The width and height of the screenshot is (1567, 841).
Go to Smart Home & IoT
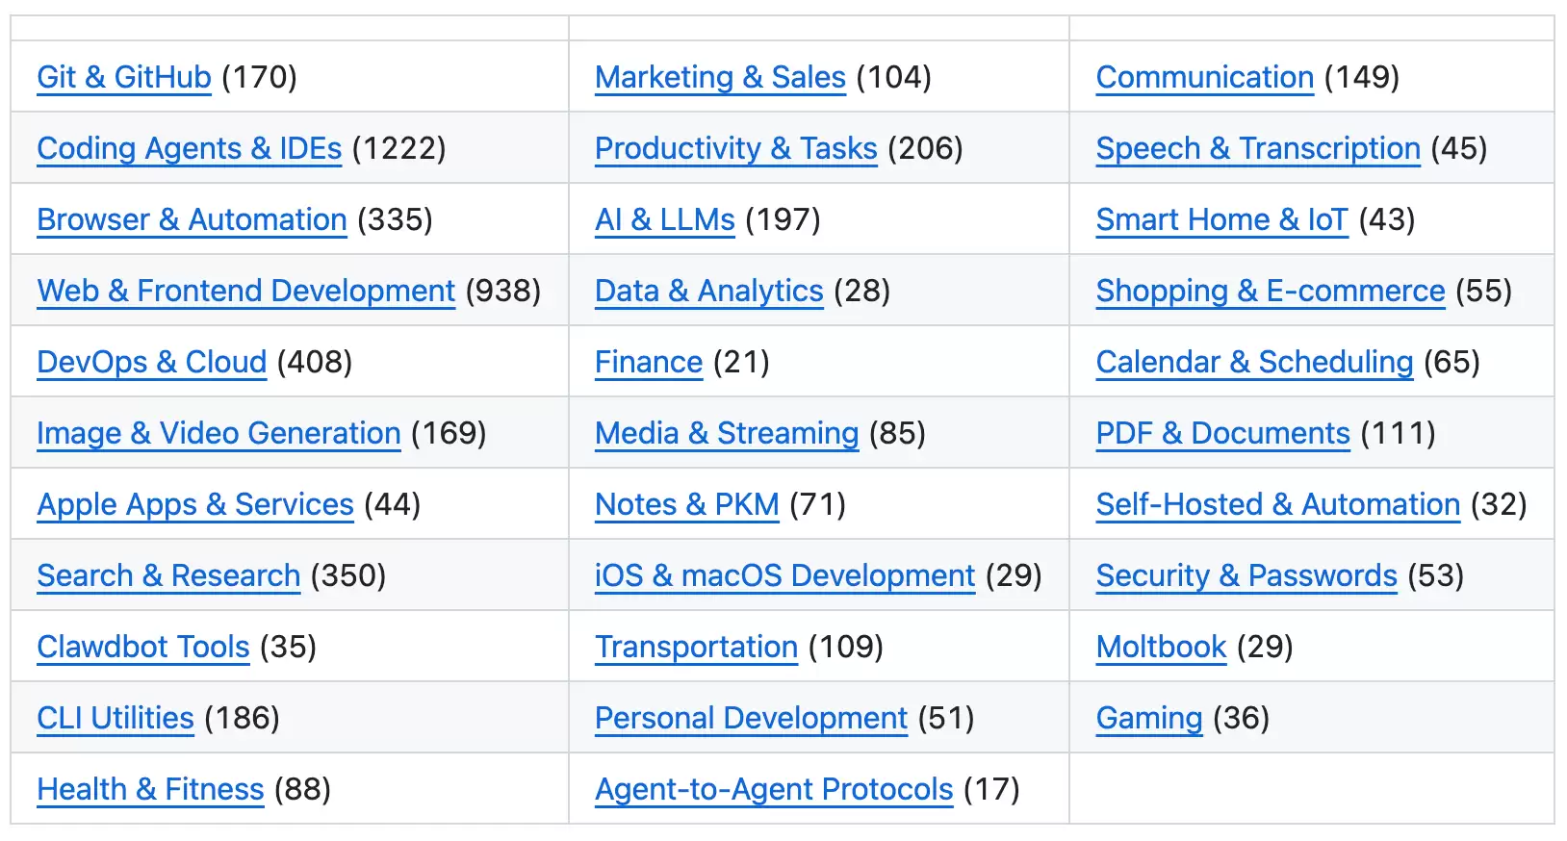tap(1221, 219)
